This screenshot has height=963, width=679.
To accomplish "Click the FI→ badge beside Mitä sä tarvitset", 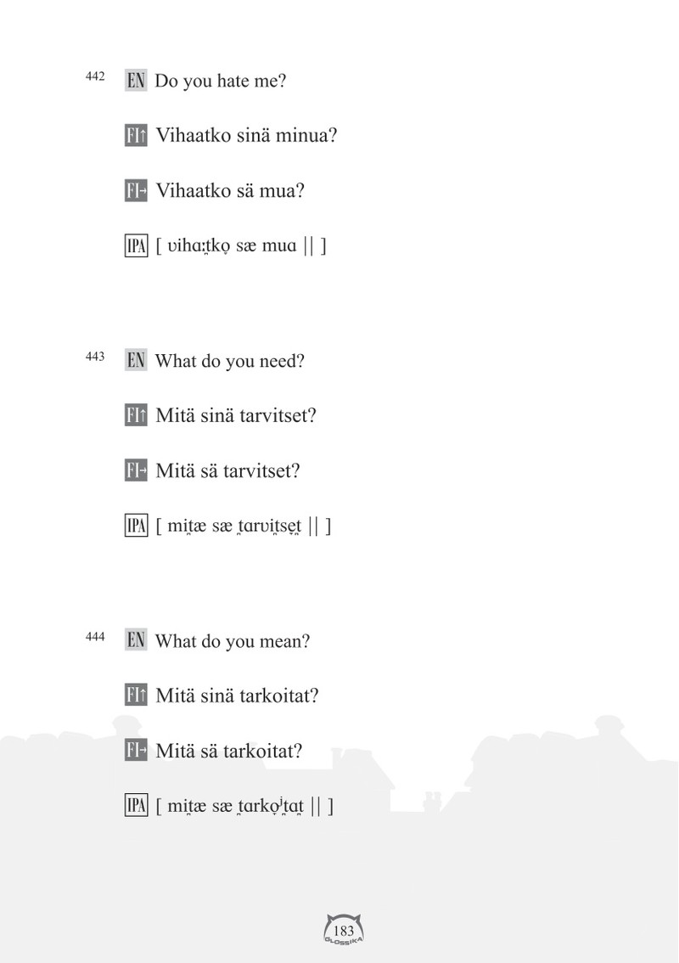I will [x=136, y=470].
